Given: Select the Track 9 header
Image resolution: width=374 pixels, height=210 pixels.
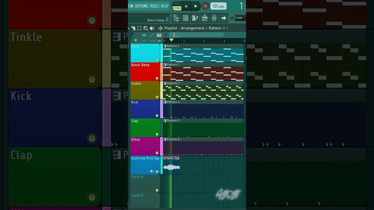Looking at the screenshot, I should coord(145,201).
